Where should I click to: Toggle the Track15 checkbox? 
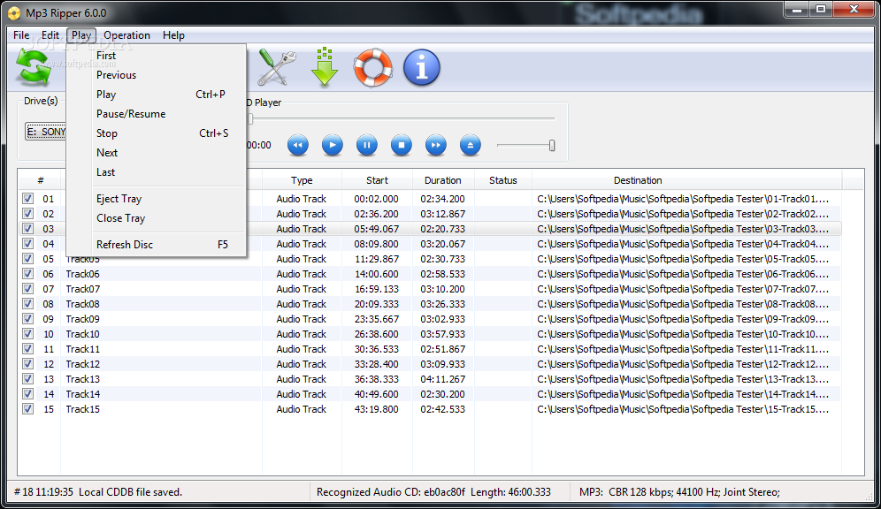point(27,409)
